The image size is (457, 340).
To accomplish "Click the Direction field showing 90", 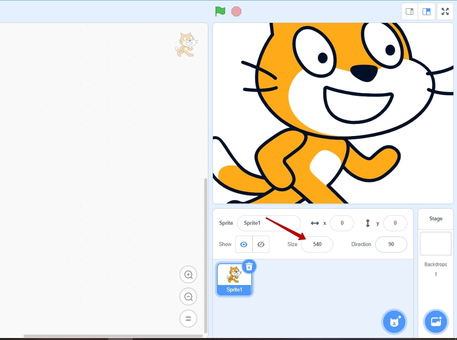I will [x=391, y=244].
